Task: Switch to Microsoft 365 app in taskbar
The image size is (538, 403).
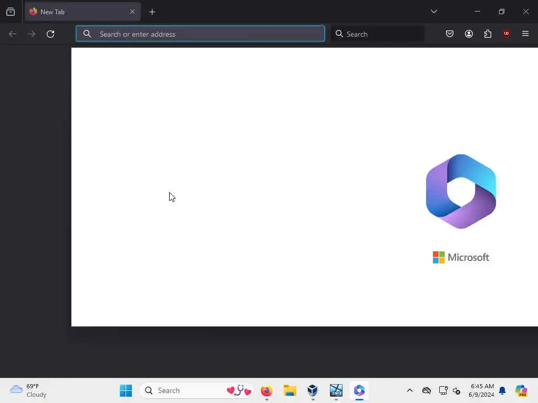Action: click(359, 390)
